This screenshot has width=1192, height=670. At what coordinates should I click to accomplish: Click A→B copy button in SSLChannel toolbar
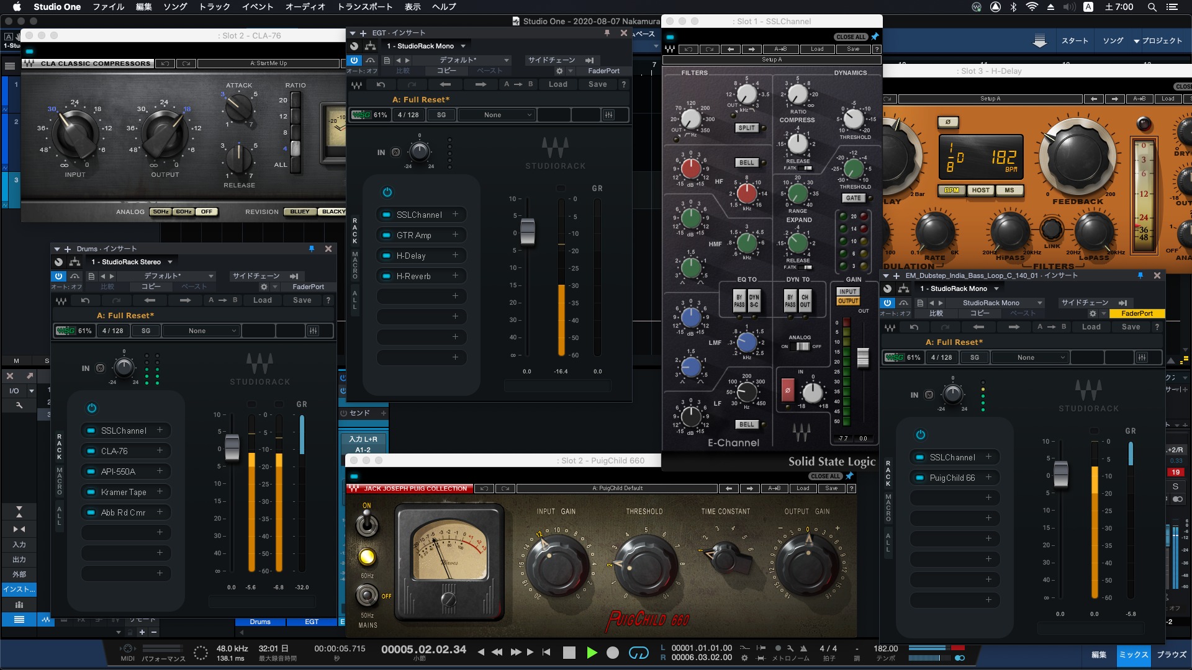click(x=780, y=49)
